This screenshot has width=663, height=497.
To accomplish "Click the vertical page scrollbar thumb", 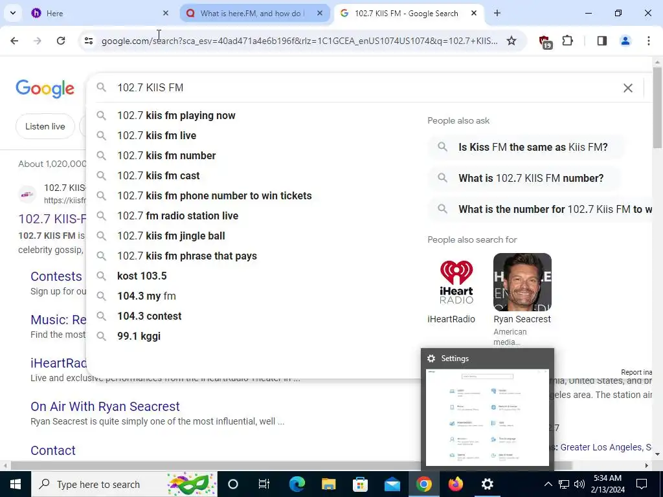I will [657, 107].
